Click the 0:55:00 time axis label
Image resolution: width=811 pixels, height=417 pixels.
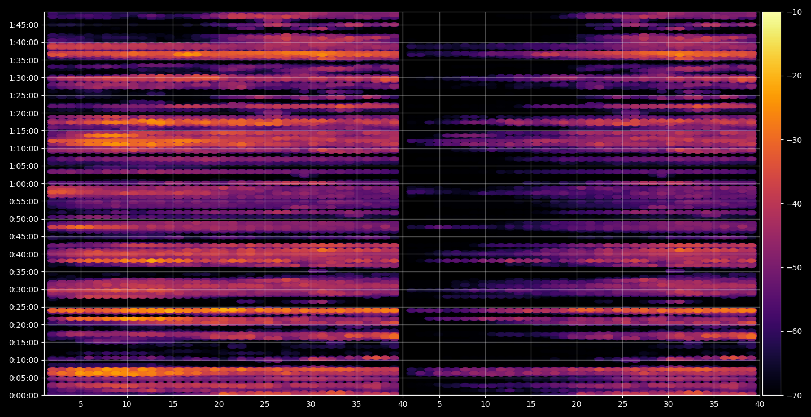tap(24, 201)
